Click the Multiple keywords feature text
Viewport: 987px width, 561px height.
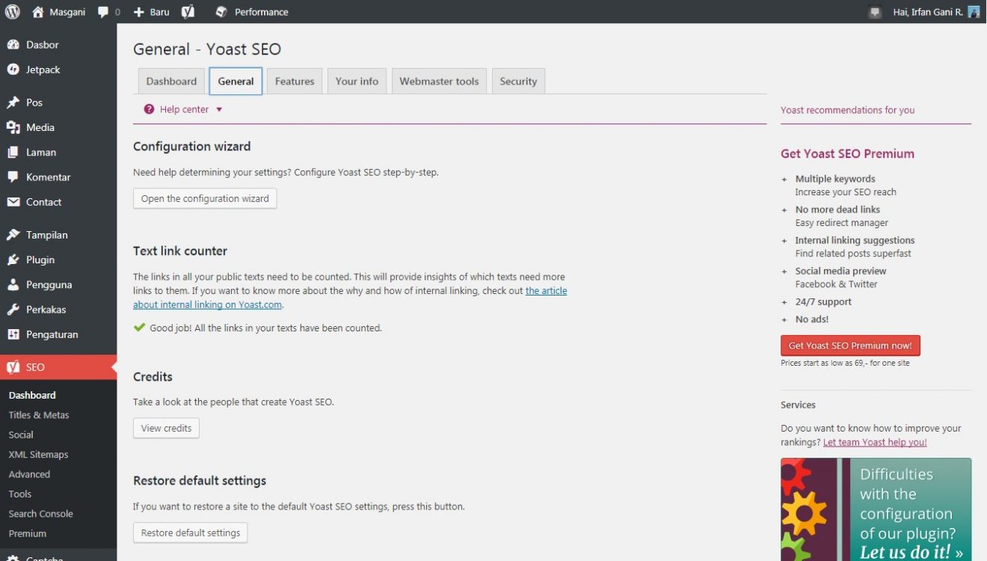pos(835,179)
